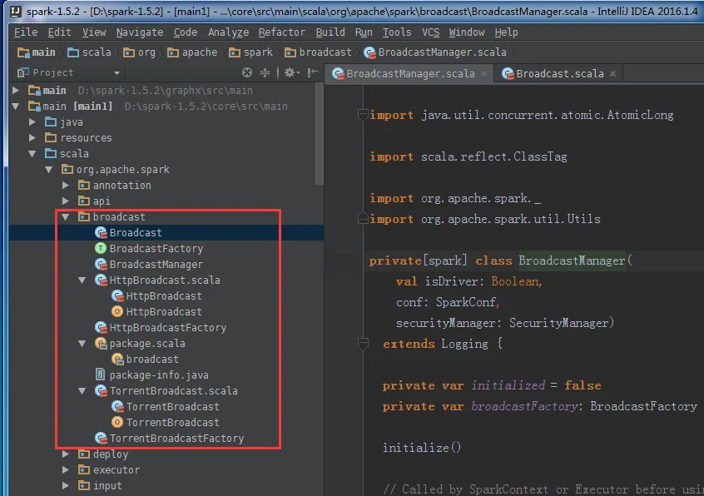Close the BroadcastManager.scala tab
The image size is (704, 496).
[484, 73]
